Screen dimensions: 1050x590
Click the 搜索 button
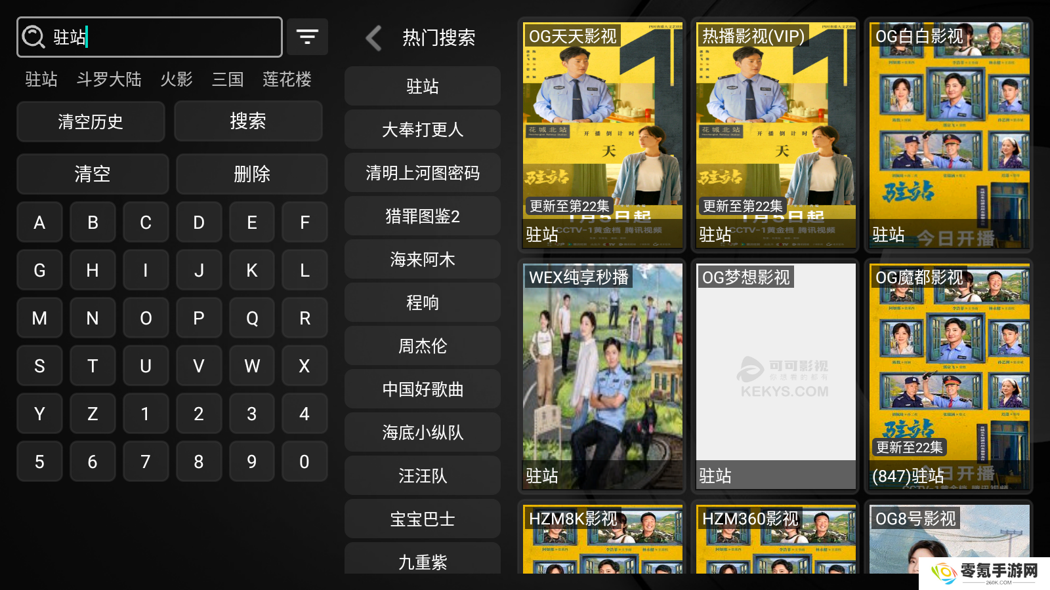click(x=248, y=121)
